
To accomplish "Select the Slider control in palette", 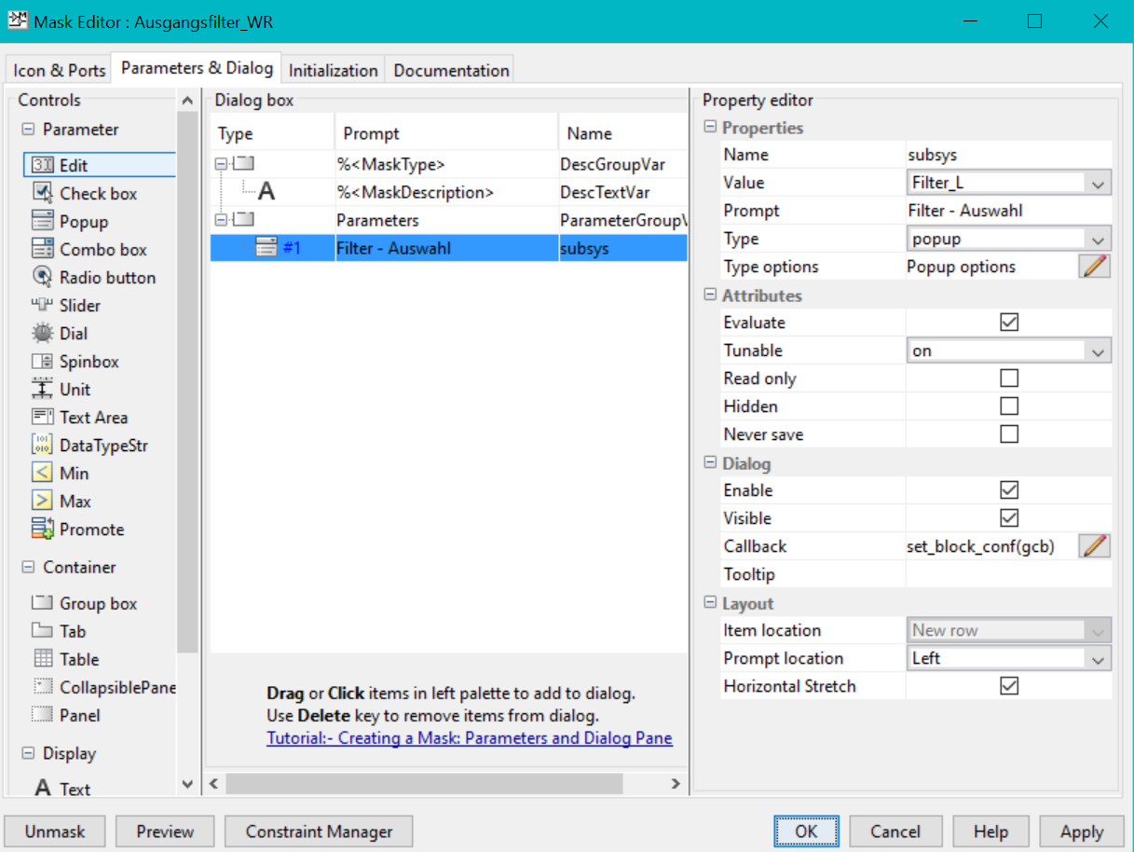I will pos(79,306).
